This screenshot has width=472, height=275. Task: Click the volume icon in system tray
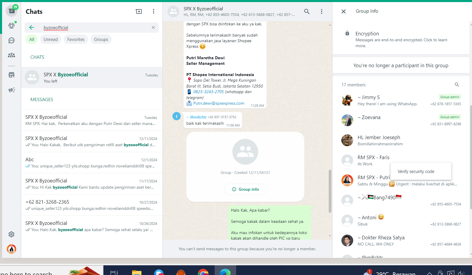point(461,273)
